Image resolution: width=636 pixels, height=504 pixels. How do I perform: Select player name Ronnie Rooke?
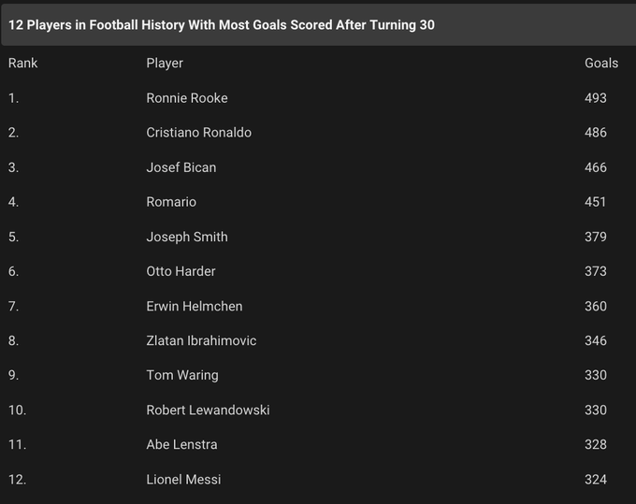(x=187, y=98)
